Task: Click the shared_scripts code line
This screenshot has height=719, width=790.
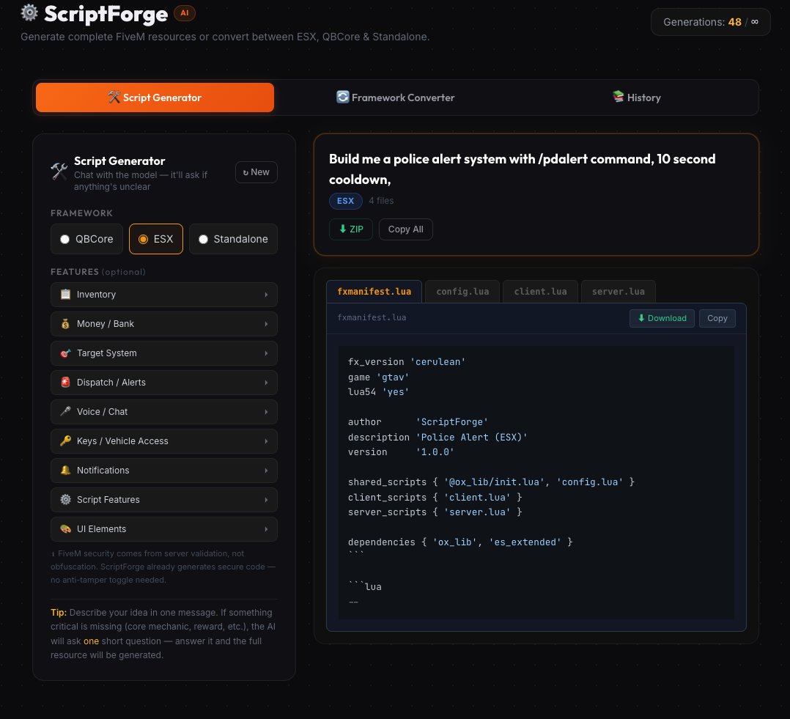Action: 491,482
